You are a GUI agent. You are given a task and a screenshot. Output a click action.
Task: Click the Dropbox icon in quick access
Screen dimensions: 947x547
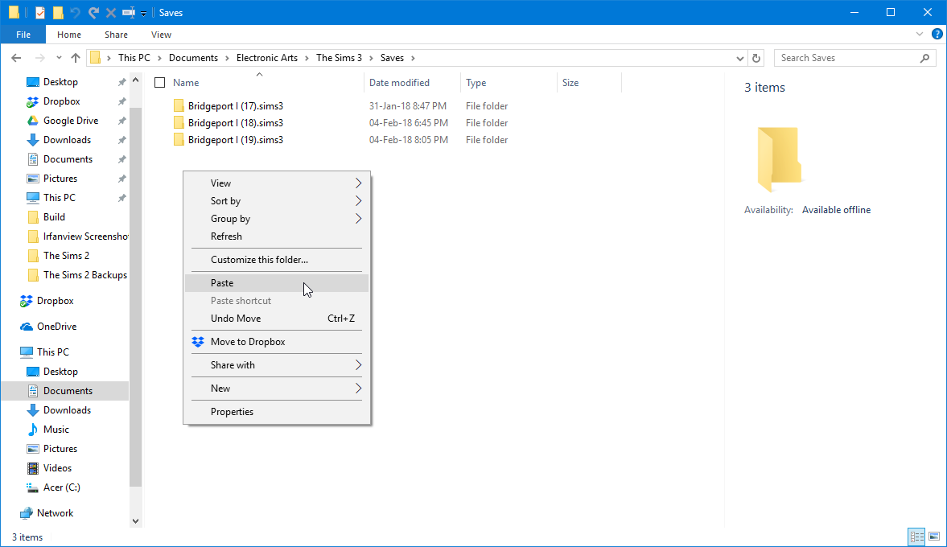[33, 101]
